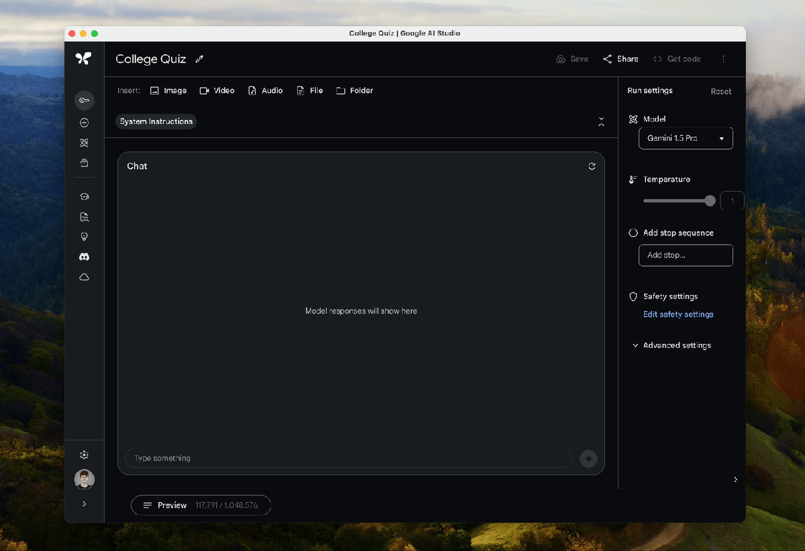Screen dimensions: 805x551
Task: Reset the Run settings
Action: pyautogui.click(x=720, y=90)
